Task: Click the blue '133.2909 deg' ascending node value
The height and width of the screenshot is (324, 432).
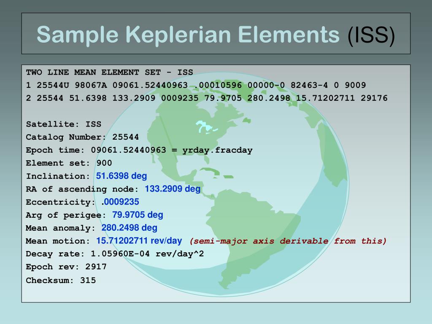Action: (x=173, y=189)
